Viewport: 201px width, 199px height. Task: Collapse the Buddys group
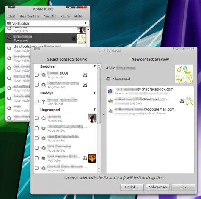(94, 93)
